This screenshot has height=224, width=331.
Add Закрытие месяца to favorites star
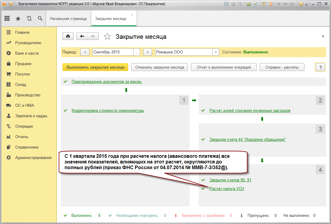click(107, 37)
